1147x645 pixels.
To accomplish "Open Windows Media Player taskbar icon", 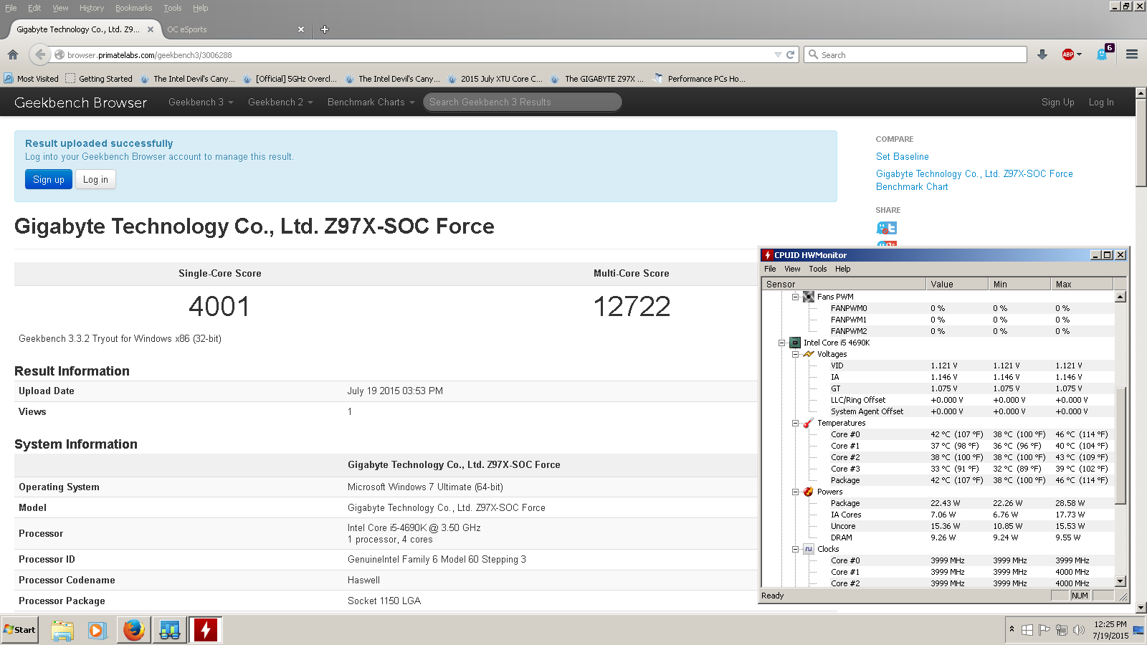I will [x=97, y=630].
